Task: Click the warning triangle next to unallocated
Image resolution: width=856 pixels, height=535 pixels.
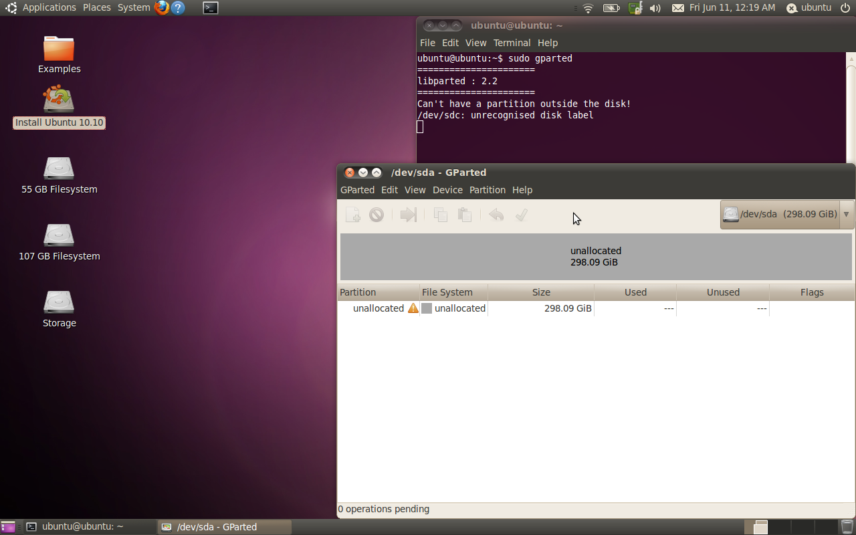Action: click(x=413, y=308)
